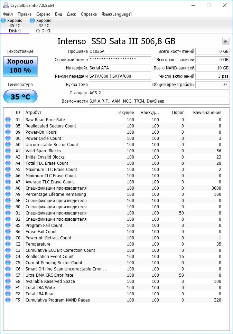Image resolution: width=233 pixels, height=334 pixels.
Task: Click the Всего NAND-записей 10 GB field
Action: (x=213, y=68)
